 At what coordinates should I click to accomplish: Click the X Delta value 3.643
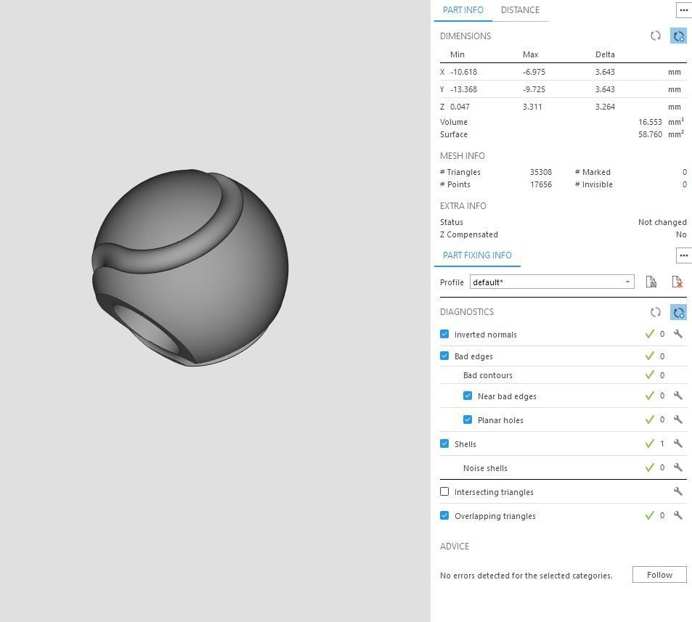[605, 72]
